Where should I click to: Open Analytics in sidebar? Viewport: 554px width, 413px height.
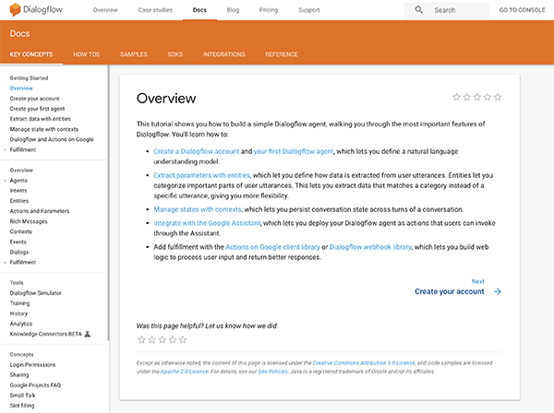click(x=21, y=324)
